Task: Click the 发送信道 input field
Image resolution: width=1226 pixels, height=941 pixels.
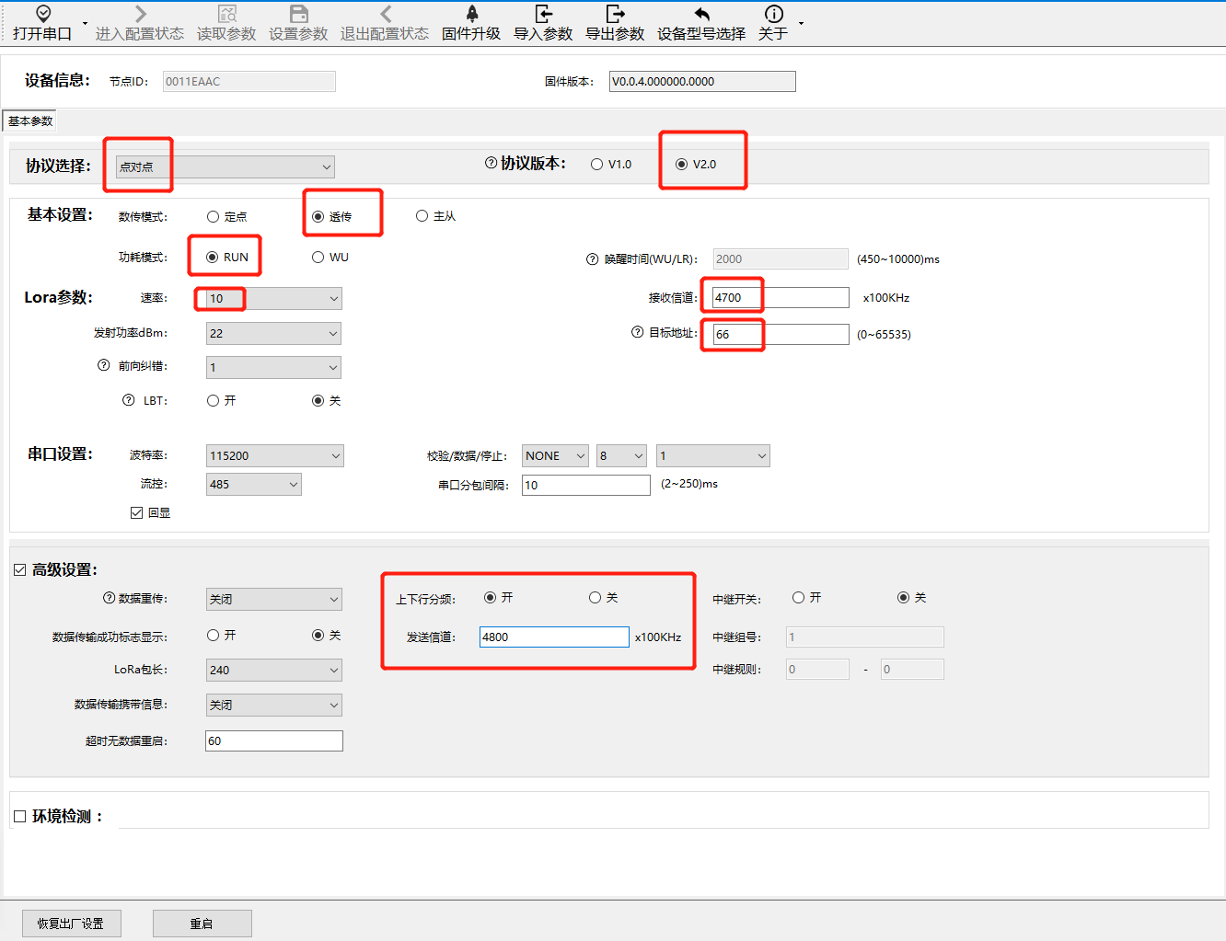Action: pos(553,637)
